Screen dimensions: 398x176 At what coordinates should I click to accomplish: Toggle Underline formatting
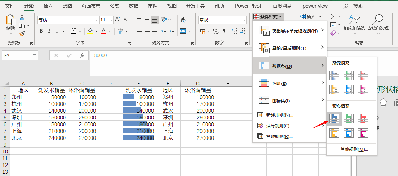57,31
